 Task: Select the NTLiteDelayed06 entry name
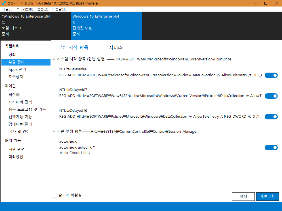point(73,69)
